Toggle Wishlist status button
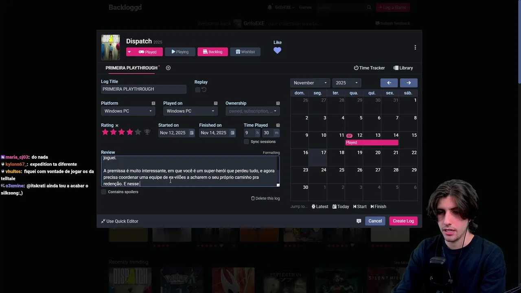This screenshot has height=293, width=521. pyautogui.click(x=245, y=52)
